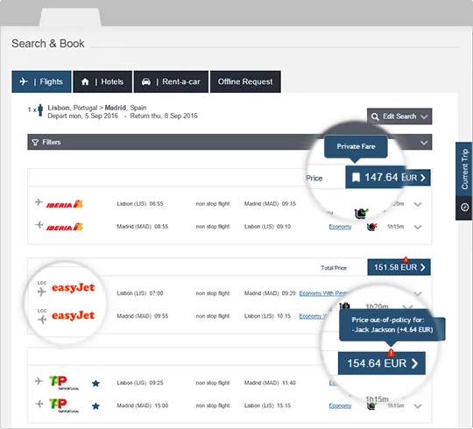Click the Economy link on TAP return flight
Image resolution: width=473 pixels, height=429 pixels.
click(x=340, y=405)
